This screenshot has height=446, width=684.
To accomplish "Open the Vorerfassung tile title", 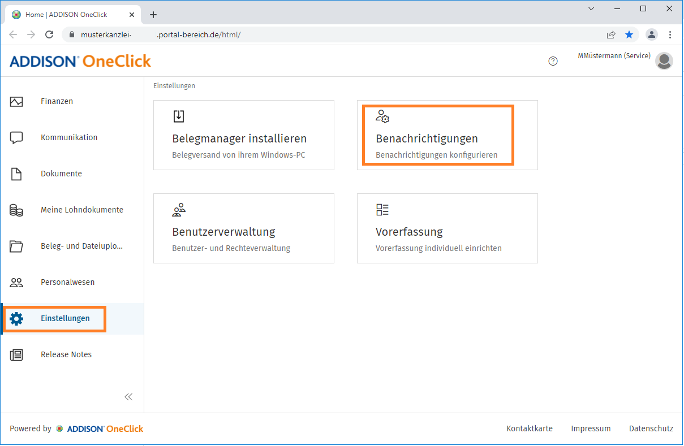I will click(x=409, y=232).
